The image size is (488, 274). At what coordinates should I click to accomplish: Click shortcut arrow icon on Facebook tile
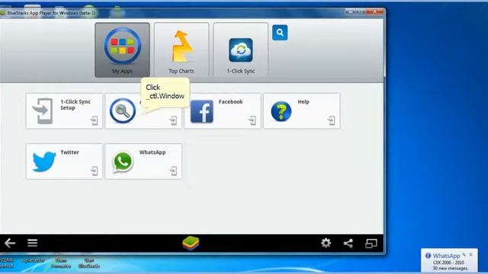click(x=252, y=120)
